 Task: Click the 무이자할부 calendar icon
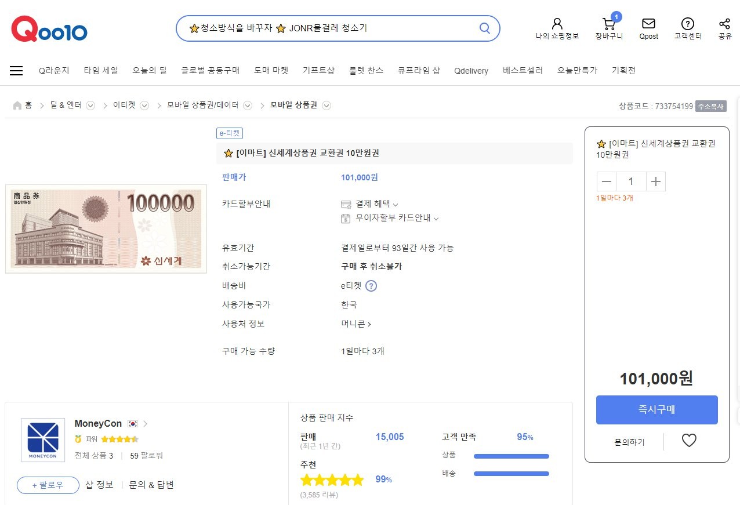346,219
